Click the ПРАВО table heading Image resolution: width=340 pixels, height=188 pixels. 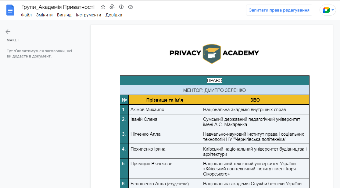[214, 81]
